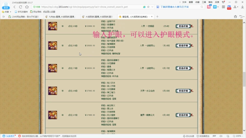Click the pet thumbnail priced ¥26555.00
The width and height of the screenshot is (246, 138).
click(53, 68)
